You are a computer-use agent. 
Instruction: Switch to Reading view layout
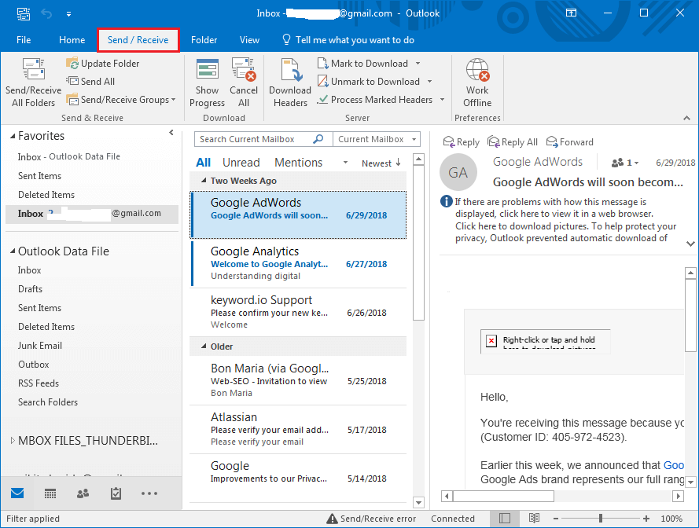pos(534,519)
